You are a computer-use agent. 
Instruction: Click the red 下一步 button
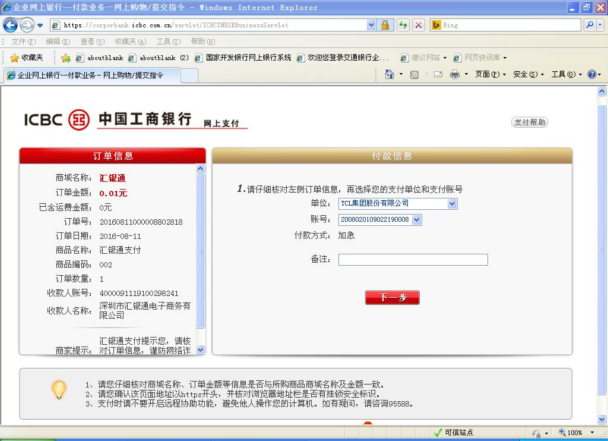tap(392, 298)
